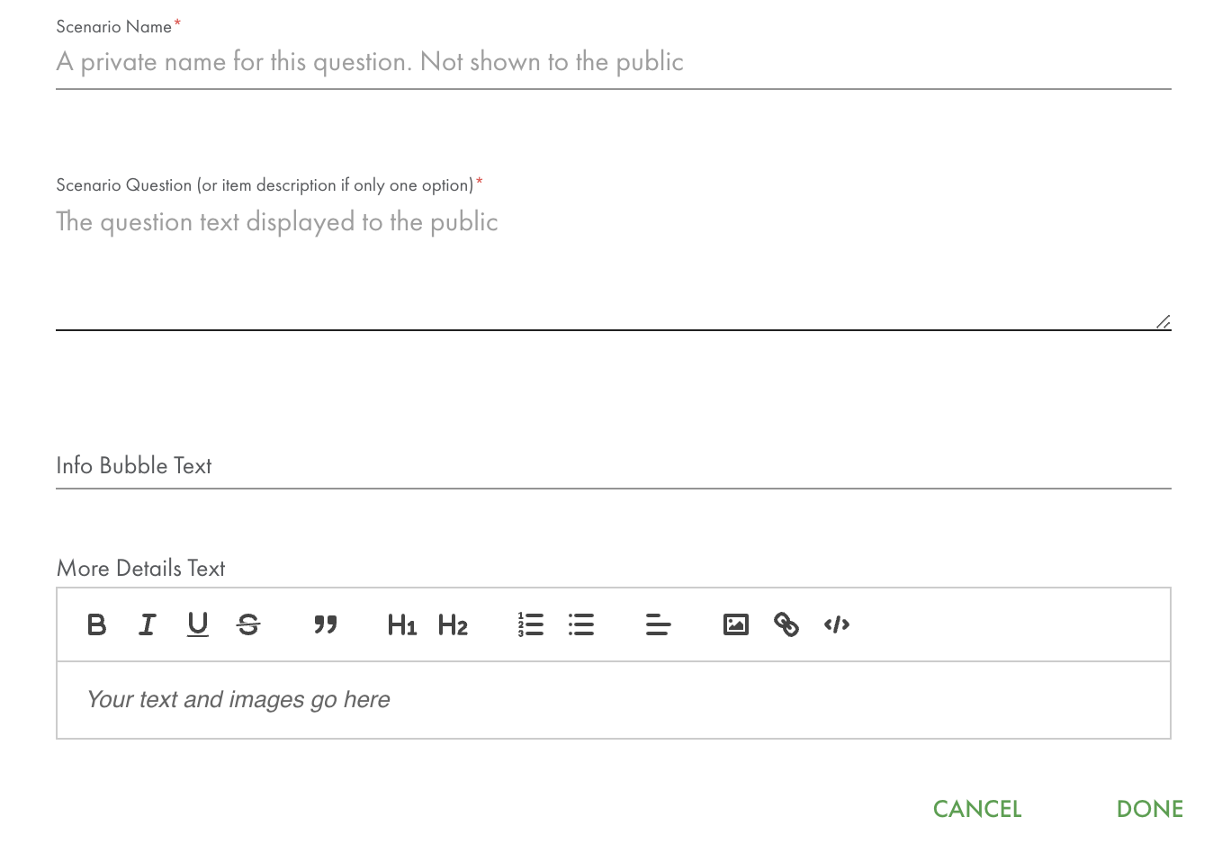Create a numbered list
Viewport: 1231px width, 853px height.
(x=531, y=624)
